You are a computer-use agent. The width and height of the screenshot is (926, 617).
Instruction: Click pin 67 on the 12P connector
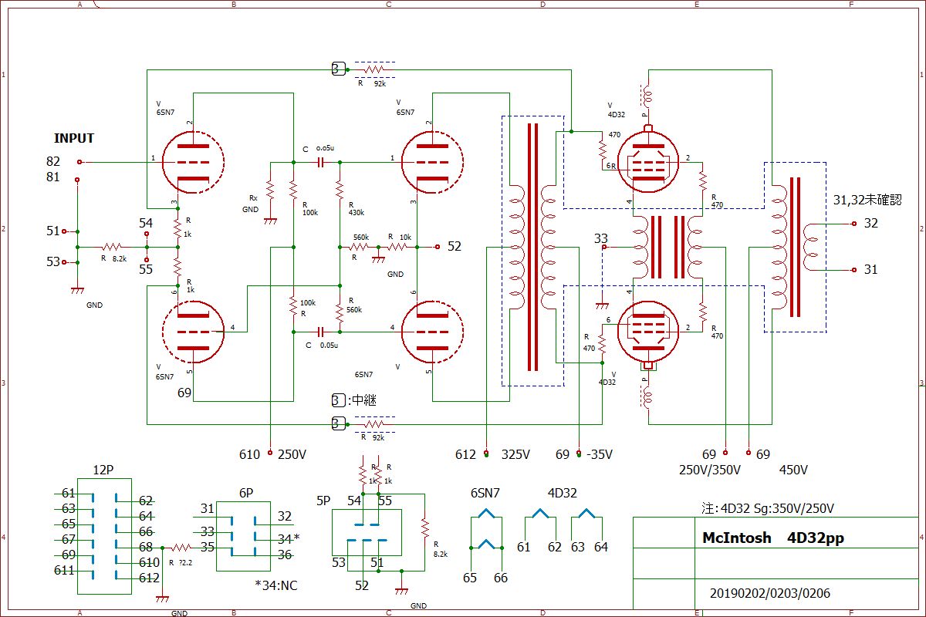pos(69,539)
